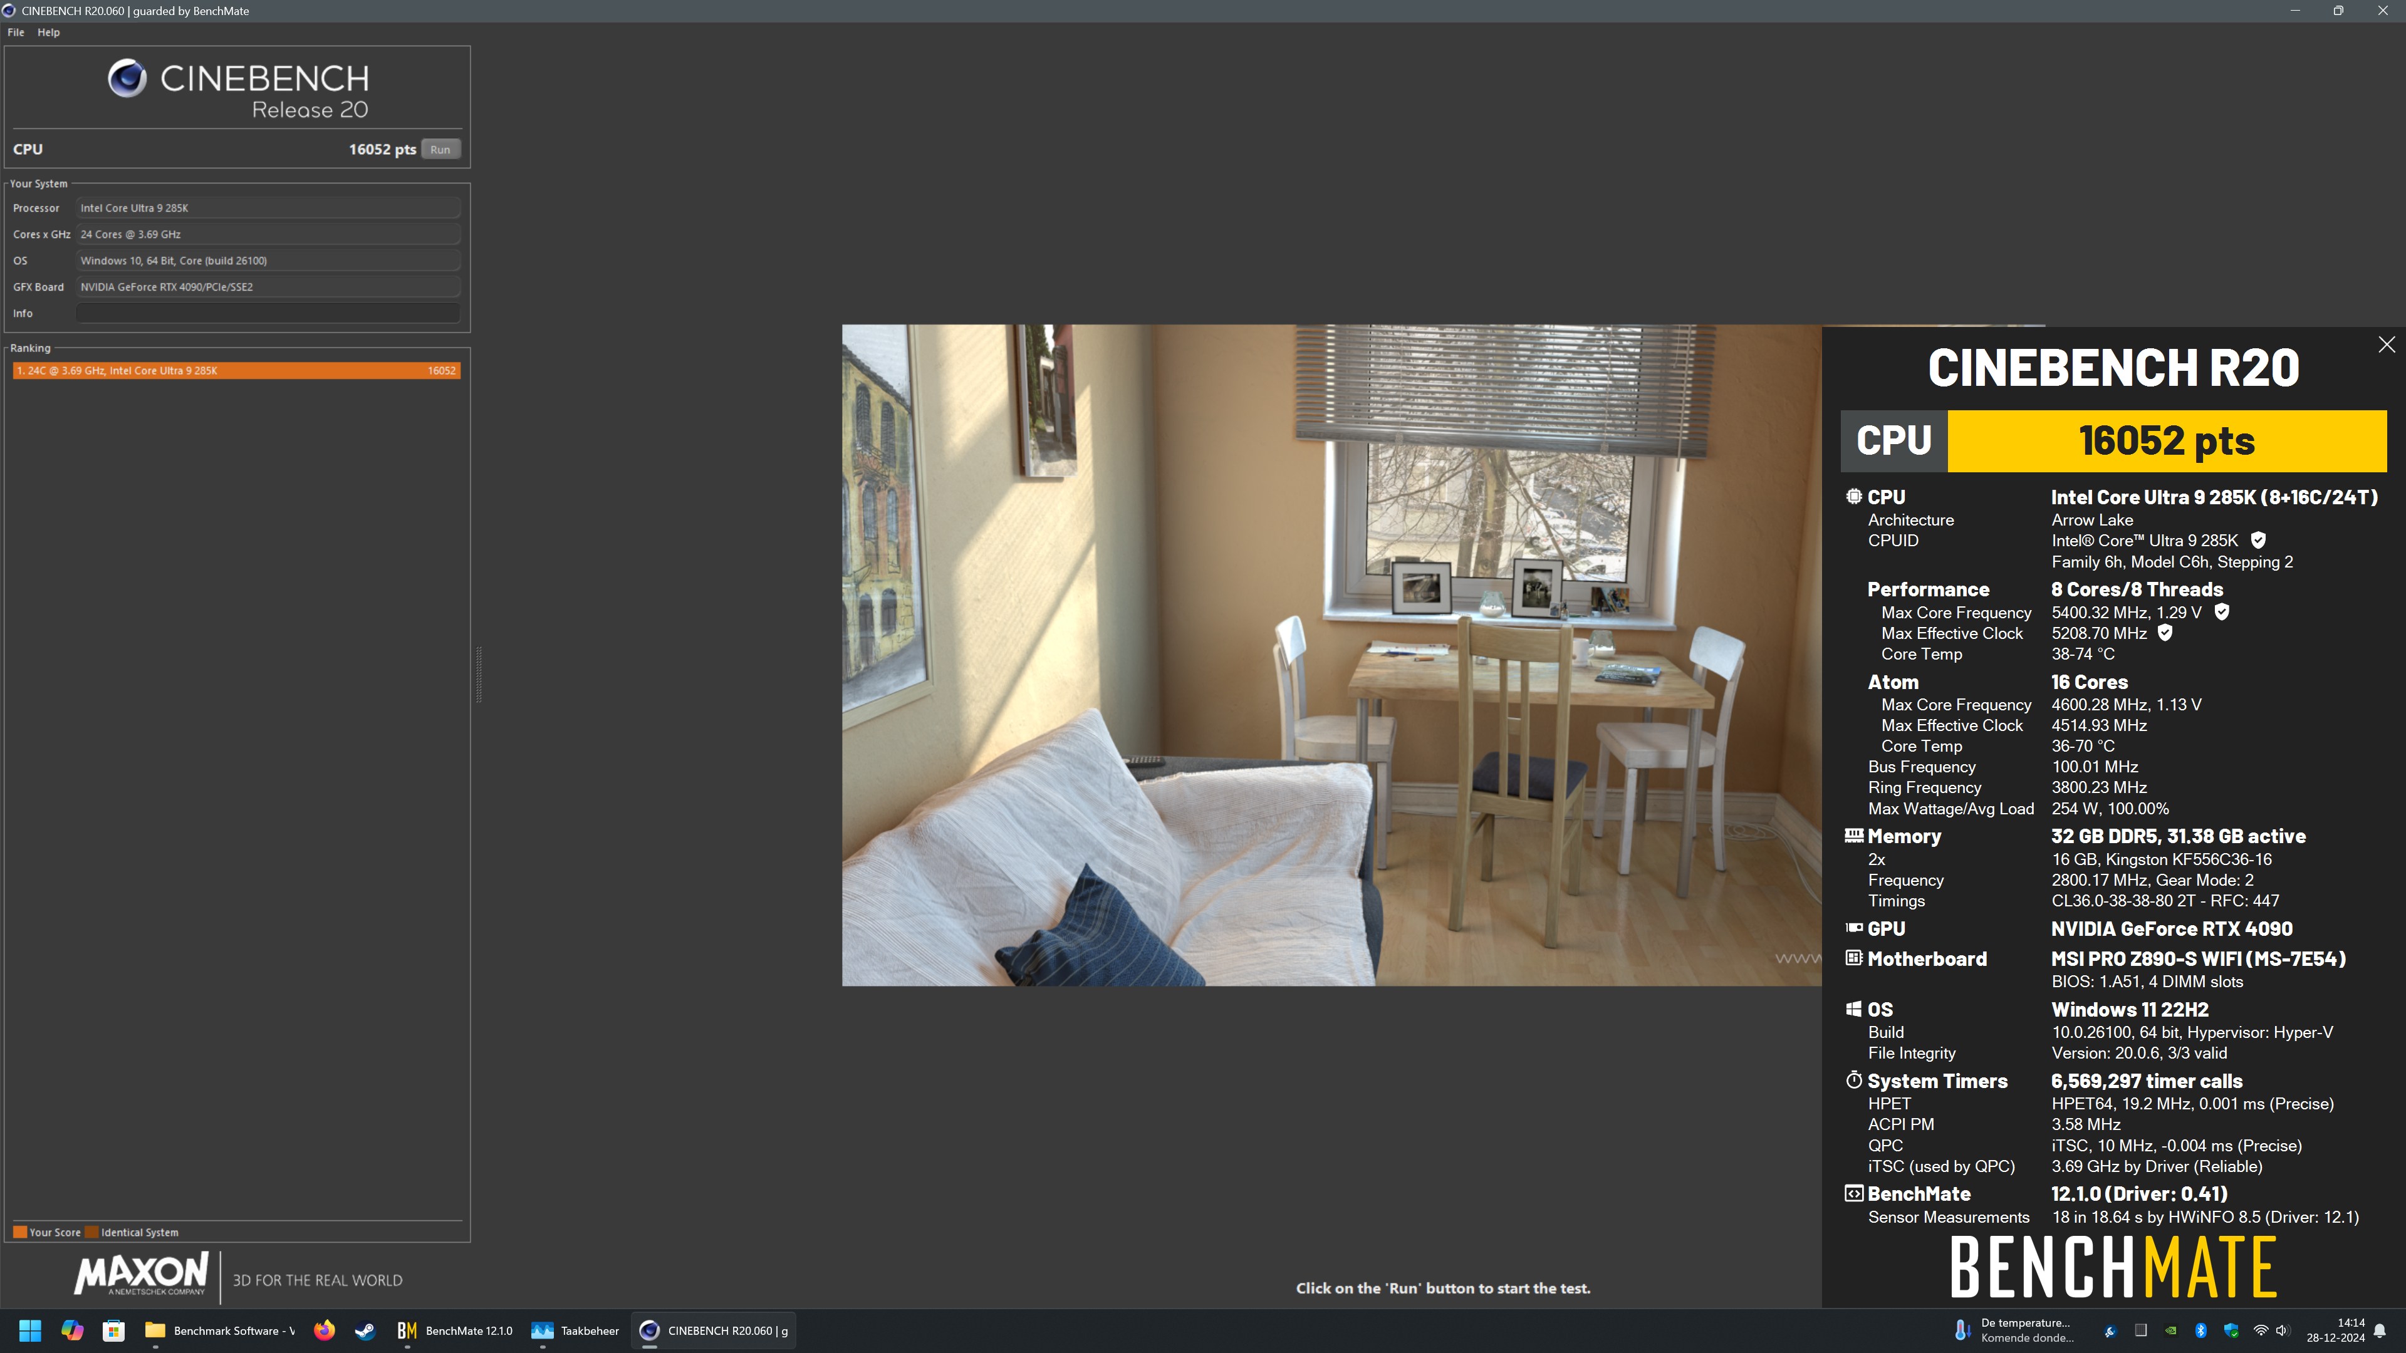Open volume control in system tray
The height and width of the screenshot is (1353, 2406).
point(2283,1330)
